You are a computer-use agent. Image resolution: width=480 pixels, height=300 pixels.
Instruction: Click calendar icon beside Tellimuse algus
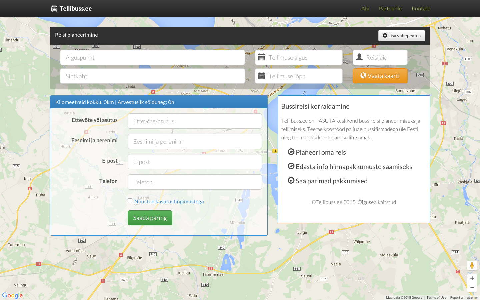[x=262, y=57]
